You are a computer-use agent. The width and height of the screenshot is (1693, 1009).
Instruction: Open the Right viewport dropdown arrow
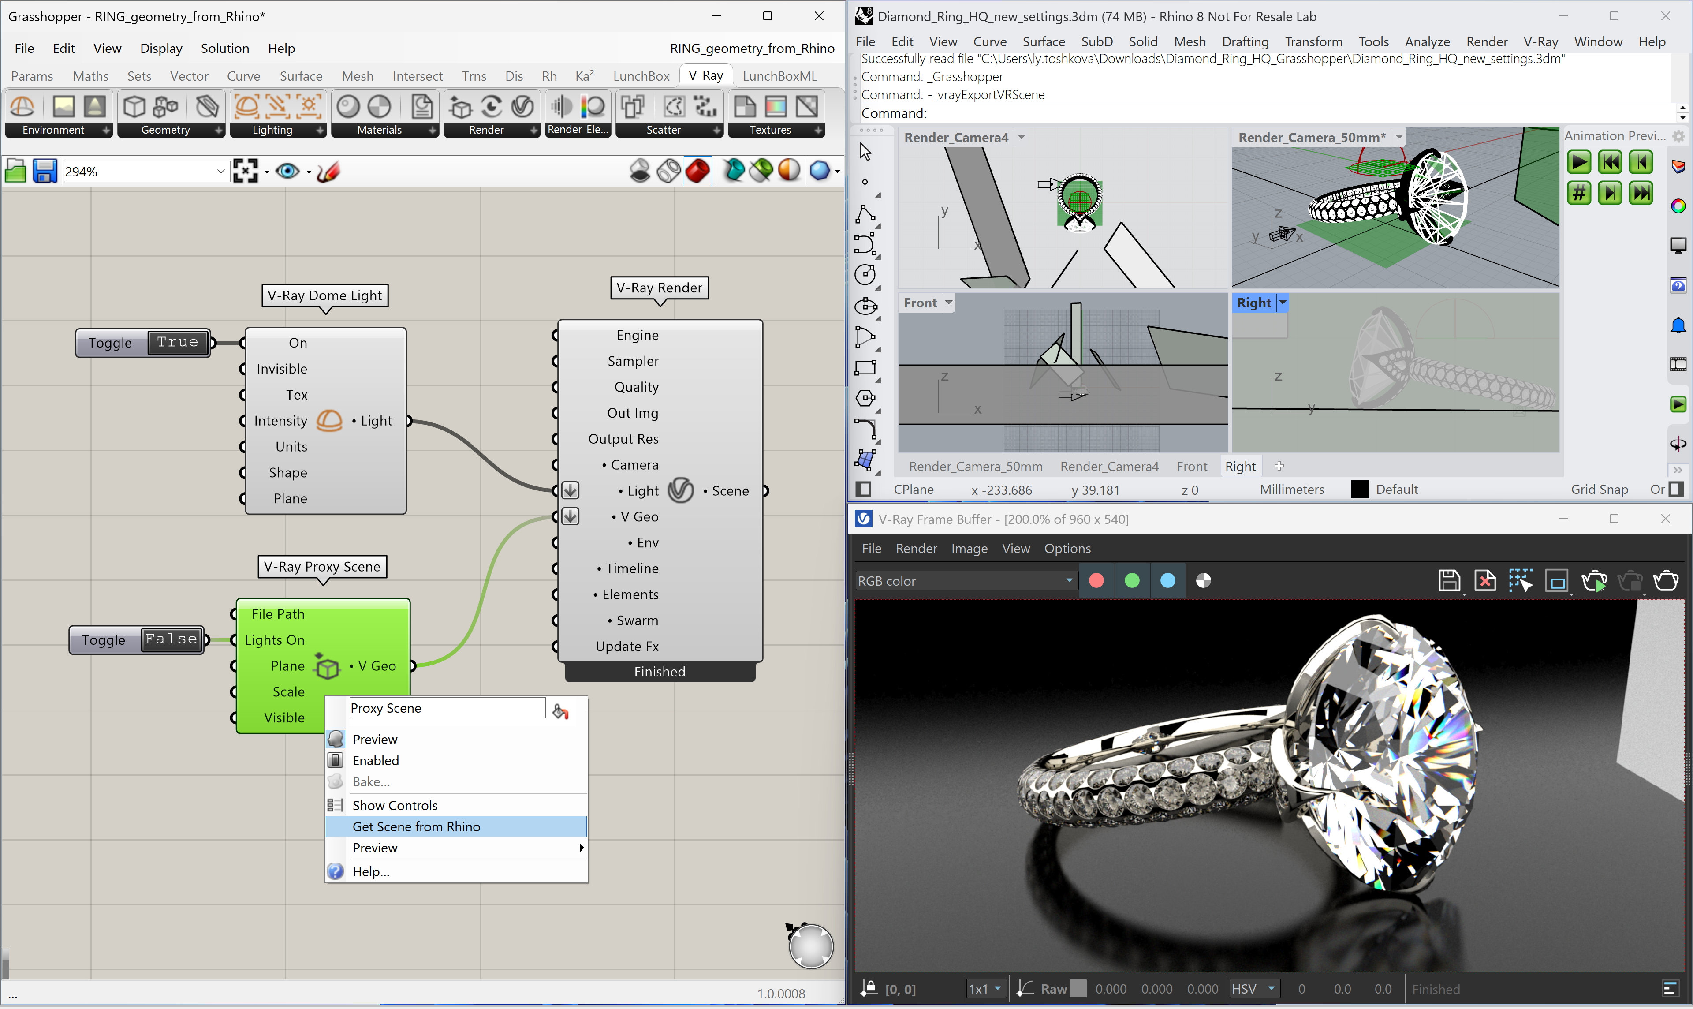[1283, 303]
